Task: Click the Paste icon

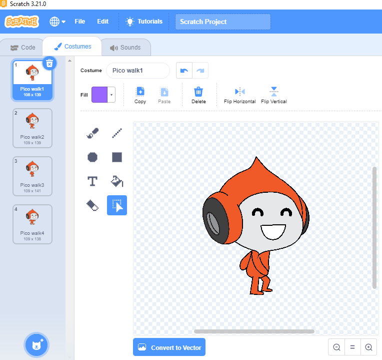Action: [164, 95]
